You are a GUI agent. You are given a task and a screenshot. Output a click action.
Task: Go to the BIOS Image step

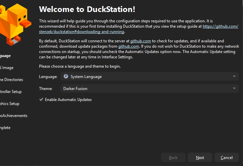click(x=7, y=68)
